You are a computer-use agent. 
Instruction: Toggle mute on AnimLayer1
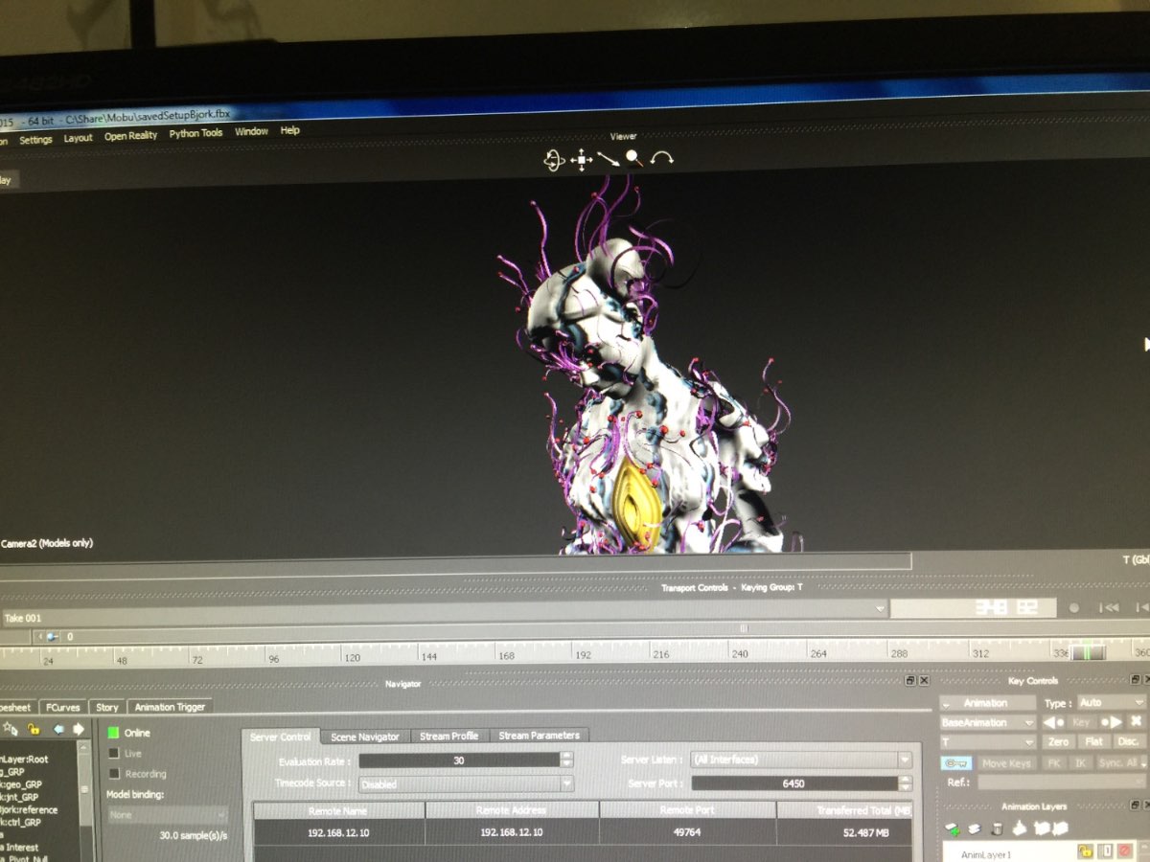pyautogui.click(x=1125, y=851)
